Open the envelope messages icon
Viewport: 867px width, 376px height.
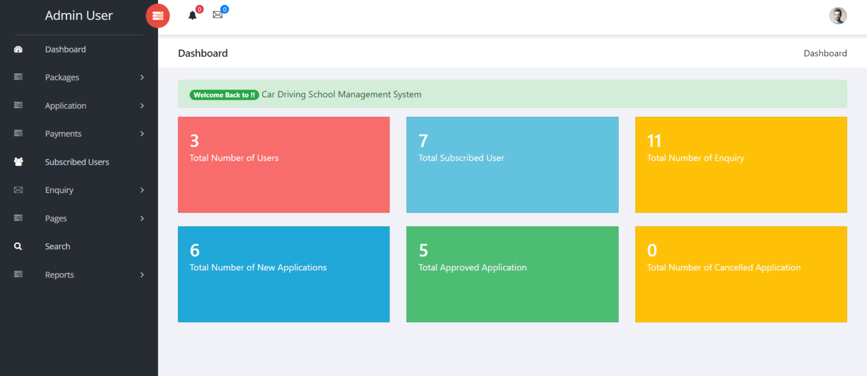tap(217, 15)
